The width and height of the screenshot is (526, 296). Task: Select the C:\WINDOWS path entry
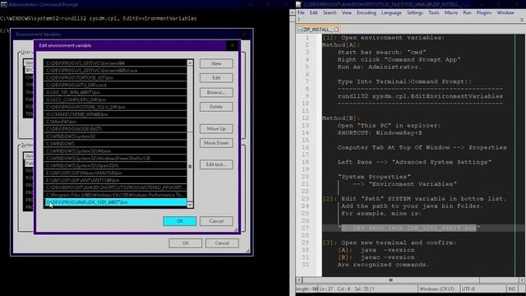(115, 144)
